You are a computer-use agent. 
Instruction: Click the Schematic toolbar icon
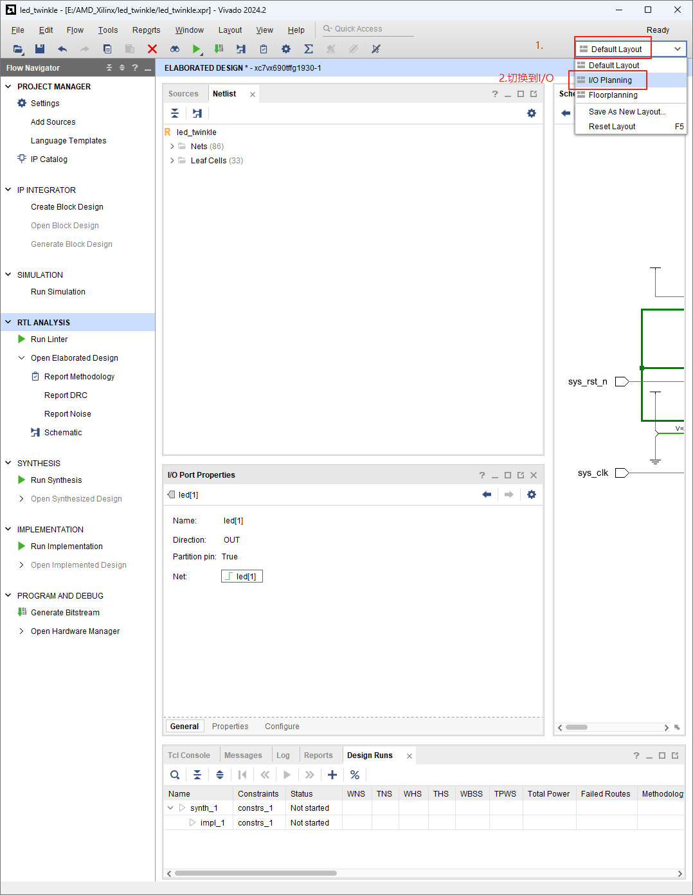241,49
